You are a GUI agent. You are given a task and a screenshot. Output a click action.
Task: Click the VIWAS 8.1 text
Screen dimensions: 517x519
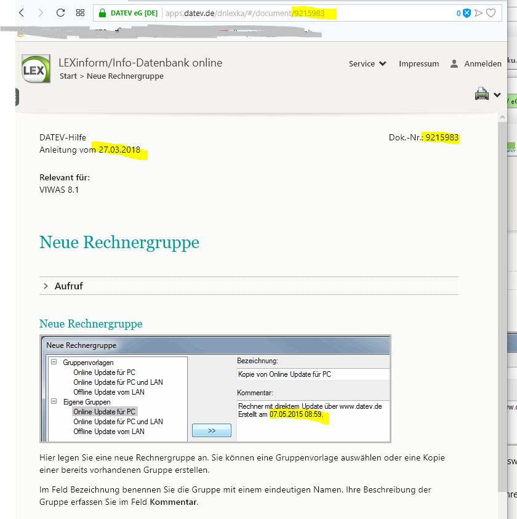59,190
